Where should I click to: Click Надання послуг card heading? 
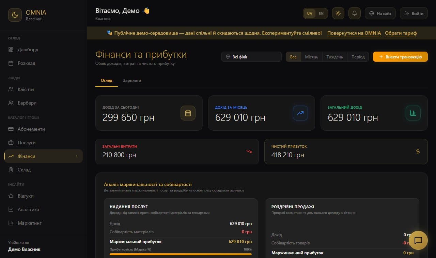click(x=128, y=206)
